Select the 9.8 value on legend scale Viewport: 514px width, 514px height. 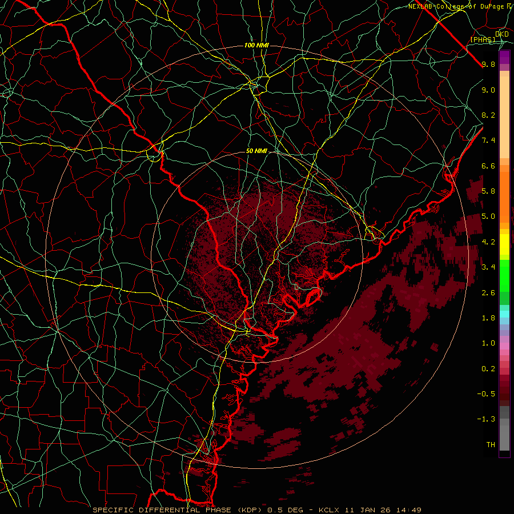(x=488, y=64)
